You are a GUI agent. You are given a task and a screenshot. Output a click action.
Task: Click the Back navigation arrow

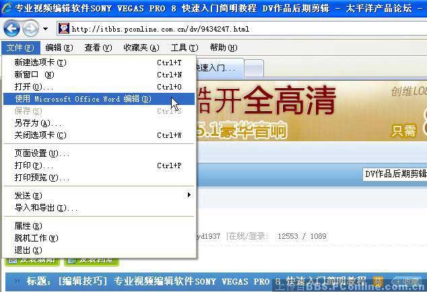pyautogui.click(x=11, y=28)
